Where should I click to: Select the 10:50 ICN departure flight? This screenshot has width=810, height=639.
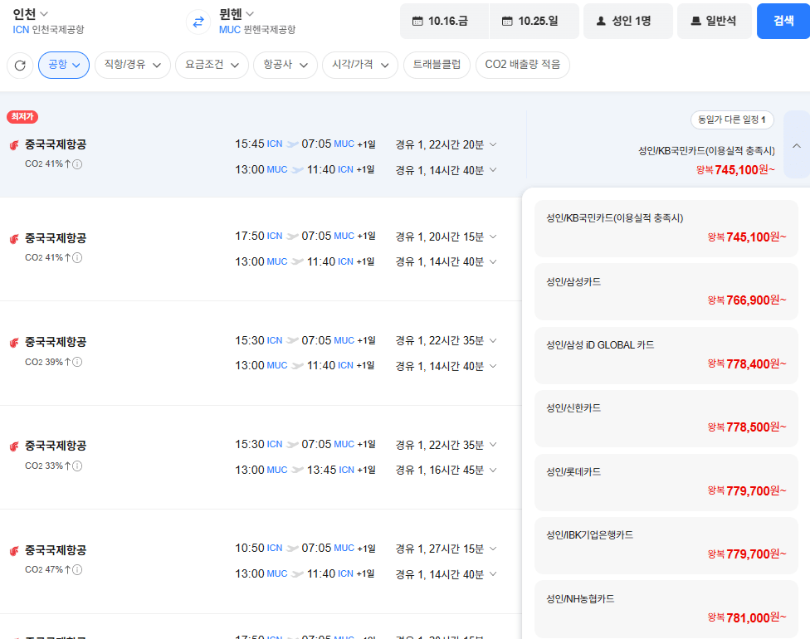[x=261, y=562]
